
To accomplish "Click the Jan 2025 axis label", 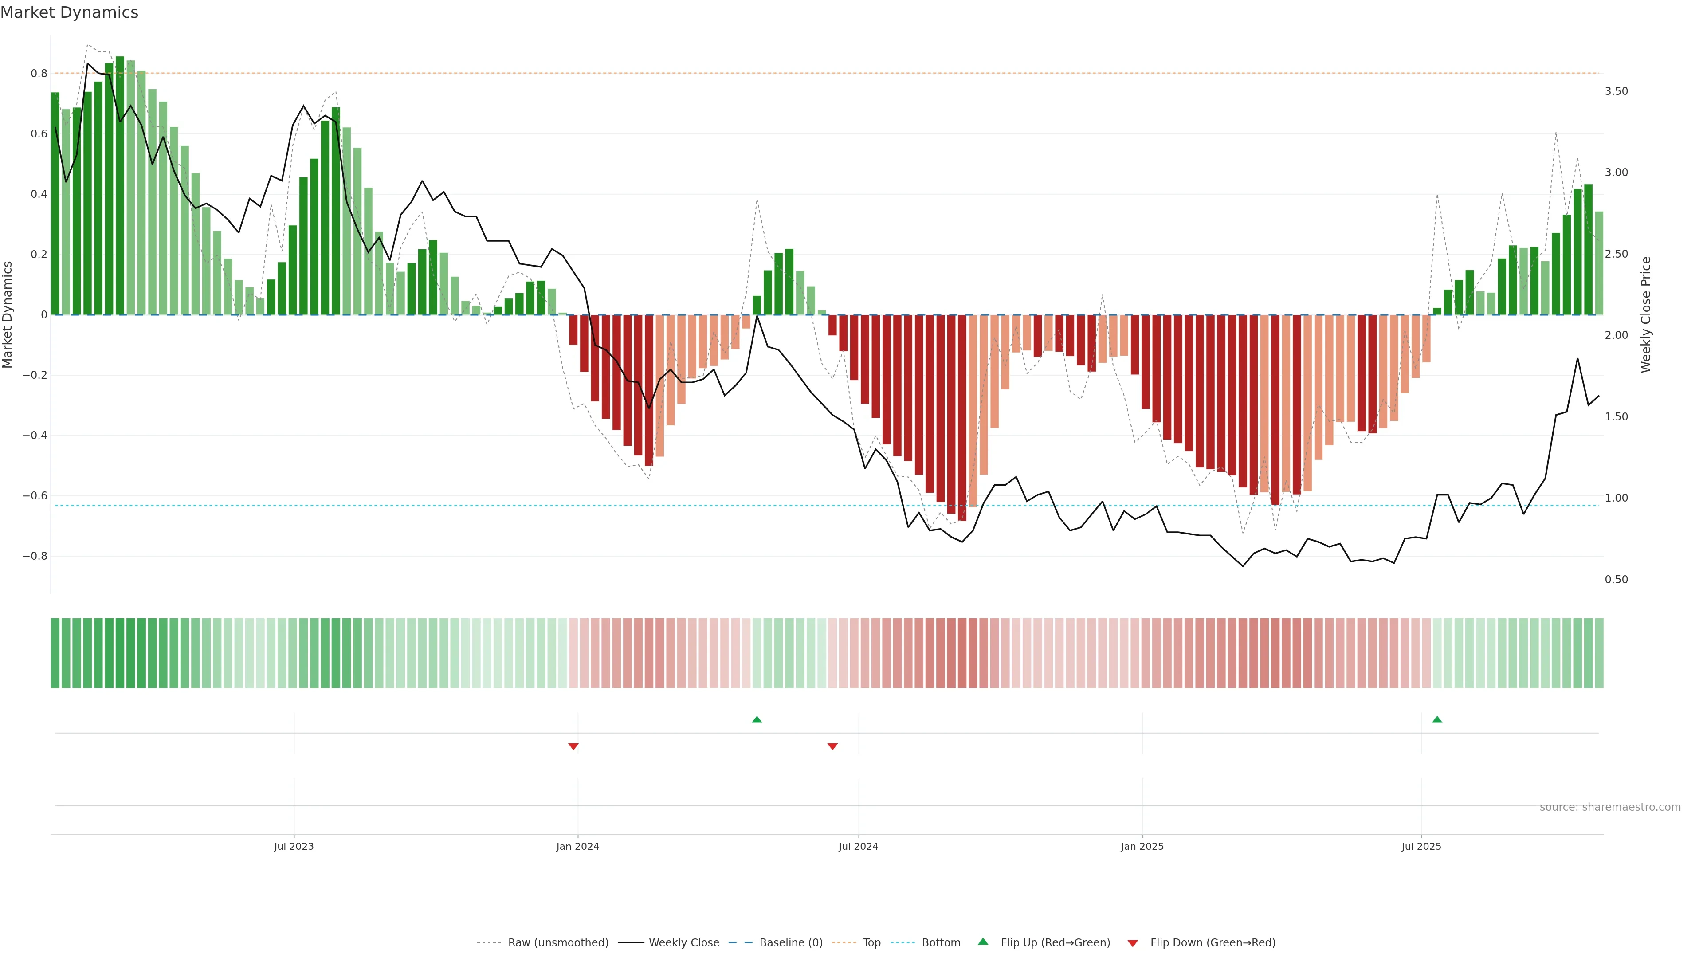I will (x=1142, y=846).
